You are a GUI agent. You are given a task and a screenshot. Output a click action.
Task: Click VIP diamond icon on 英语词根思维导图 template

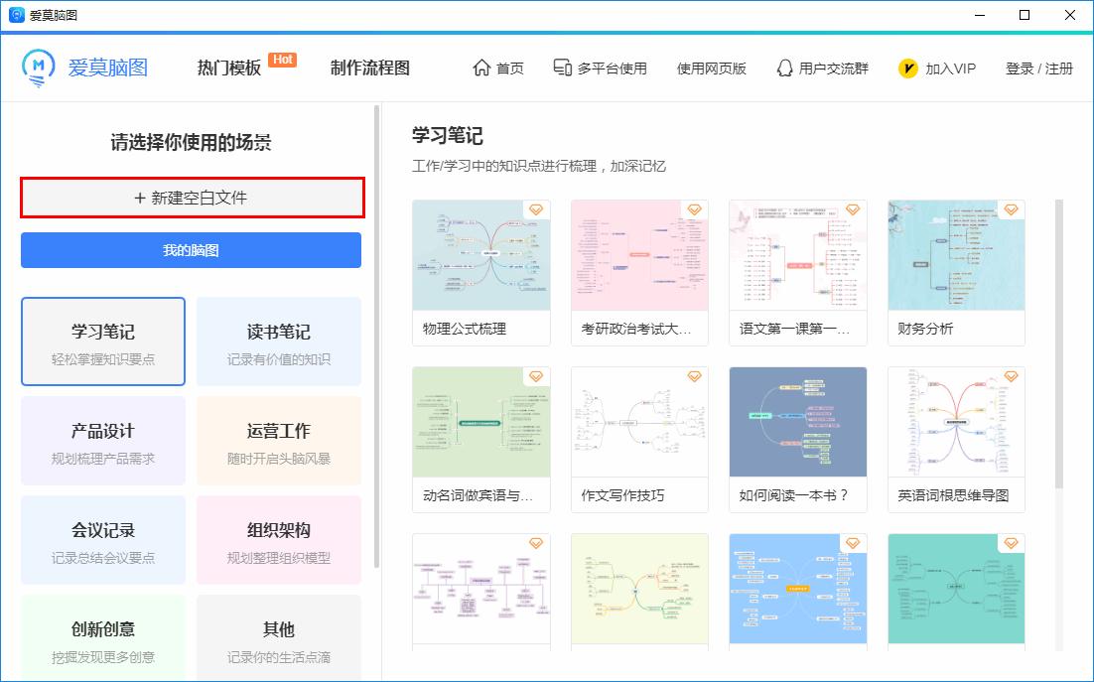(1011, 376)
